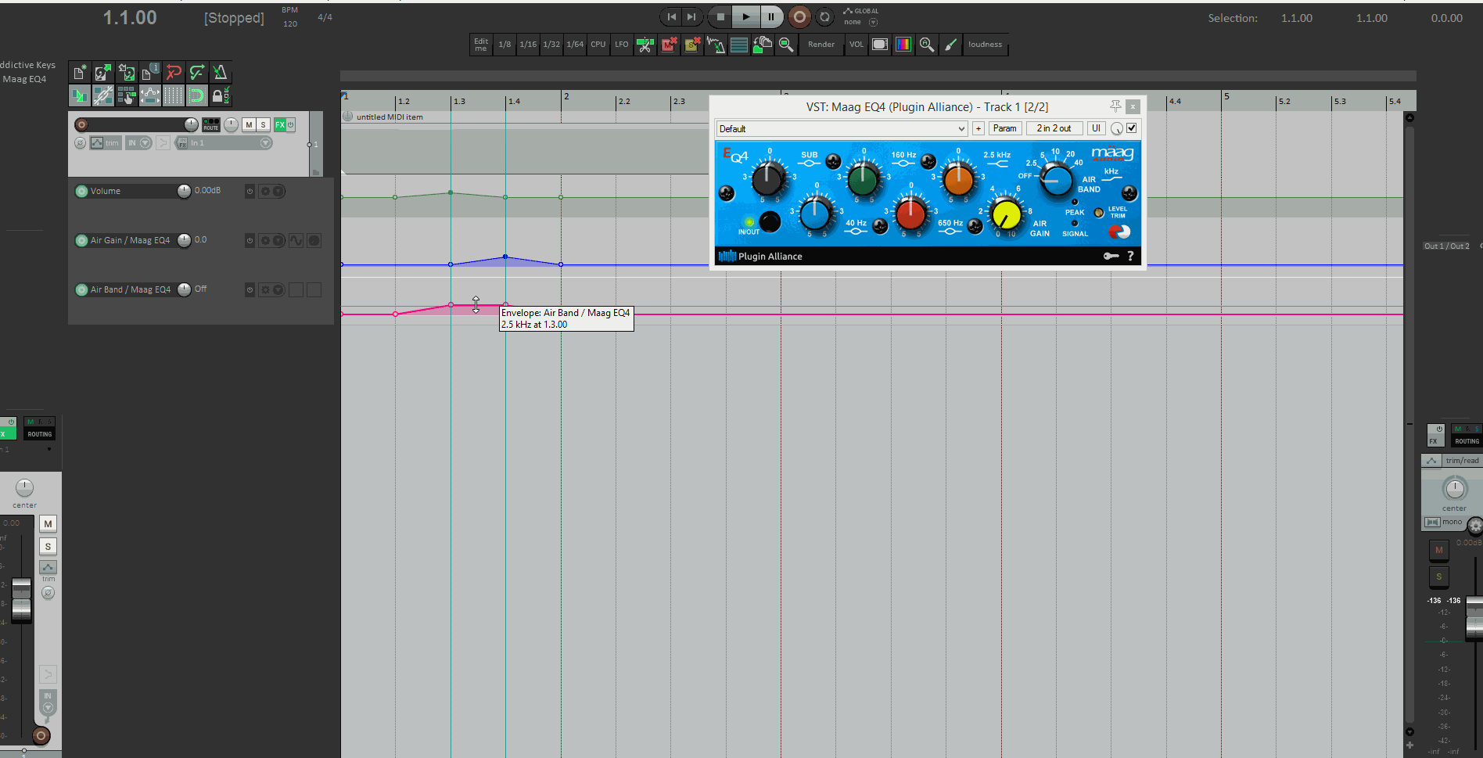Click the transport Record button

click(x=799, y=16)
